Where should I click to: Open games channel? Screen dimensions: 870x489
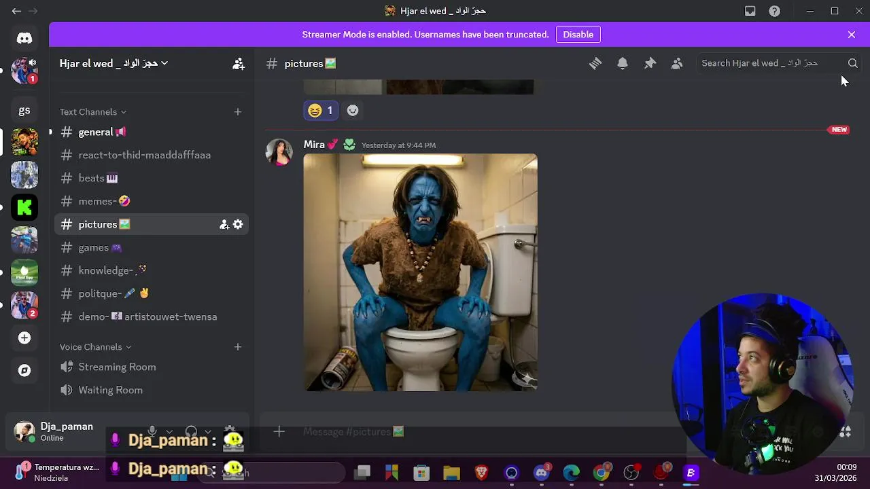coord(151,247)
